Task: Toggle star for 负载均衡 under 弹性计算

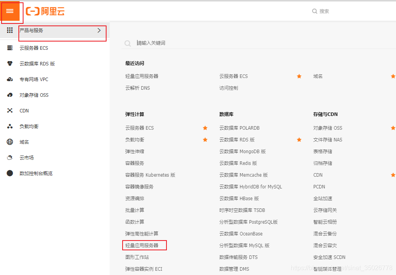Action: pos(205,139)
